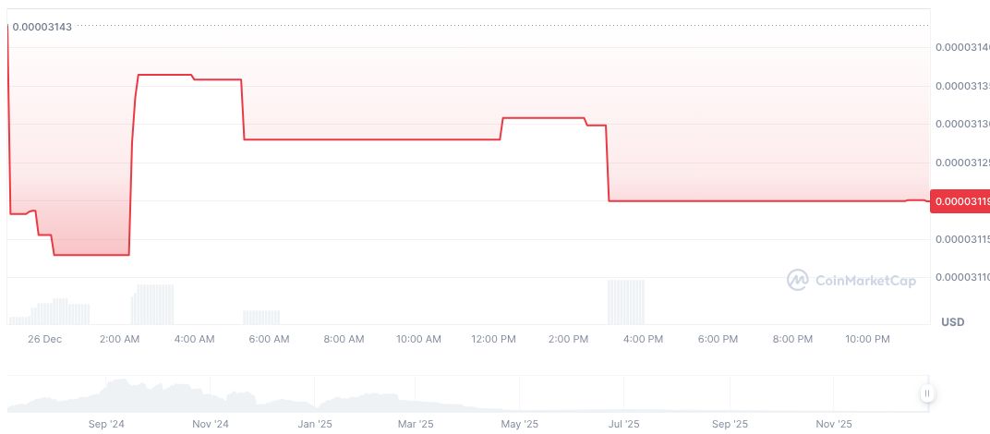Click the 12:00 PM time axis label

point(493,339)
